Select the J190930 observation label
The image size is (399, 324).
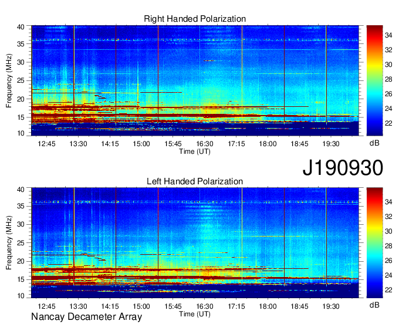[343, 167]
